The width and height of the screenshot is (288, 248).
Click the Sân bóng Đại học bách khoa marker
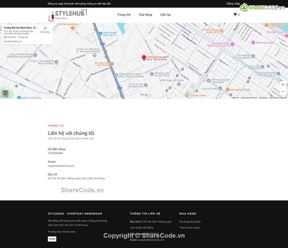click(152, 74)
